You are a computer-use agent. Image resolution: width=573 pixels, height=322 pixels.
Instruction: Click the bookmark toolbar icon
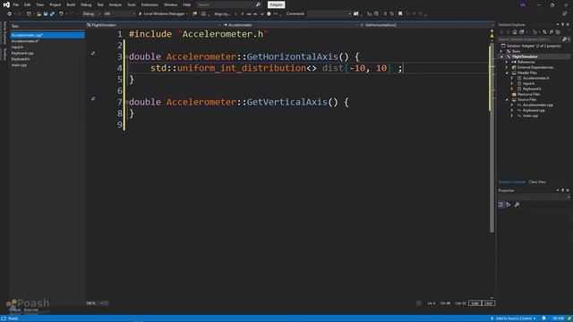[400, 14]
